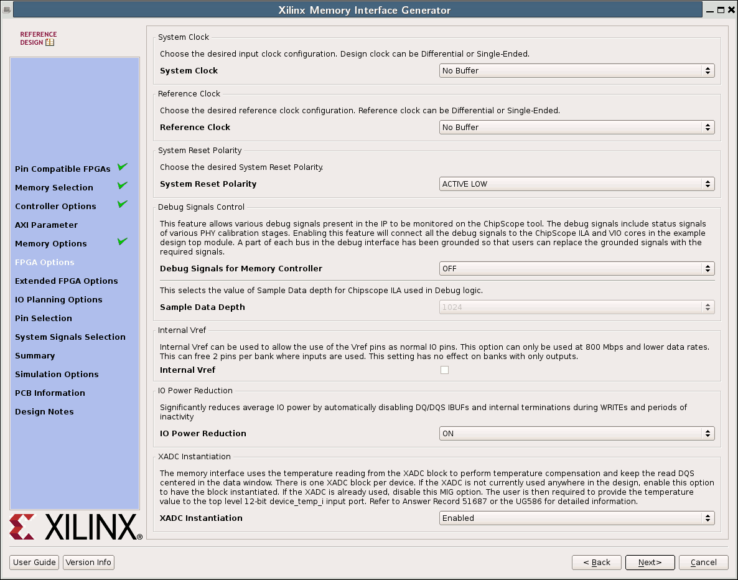This screenshot has width=738, height=580.
Task: Open the XADC Instantiation dropdown
Action: [x=577, y=518]
